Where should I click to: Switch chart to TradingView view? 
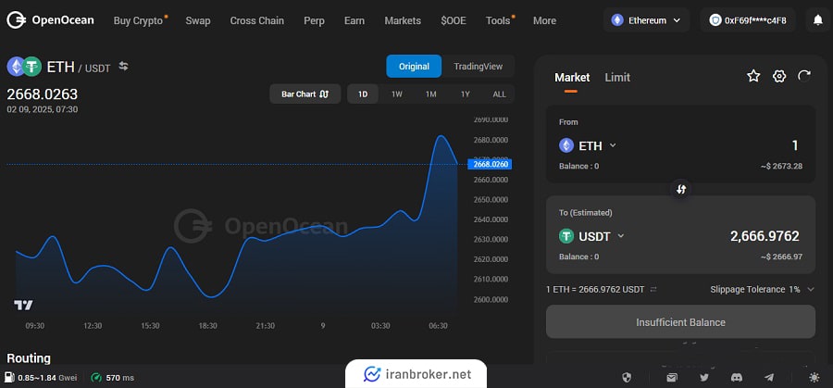pyautogui.click(x=479, y=67)
